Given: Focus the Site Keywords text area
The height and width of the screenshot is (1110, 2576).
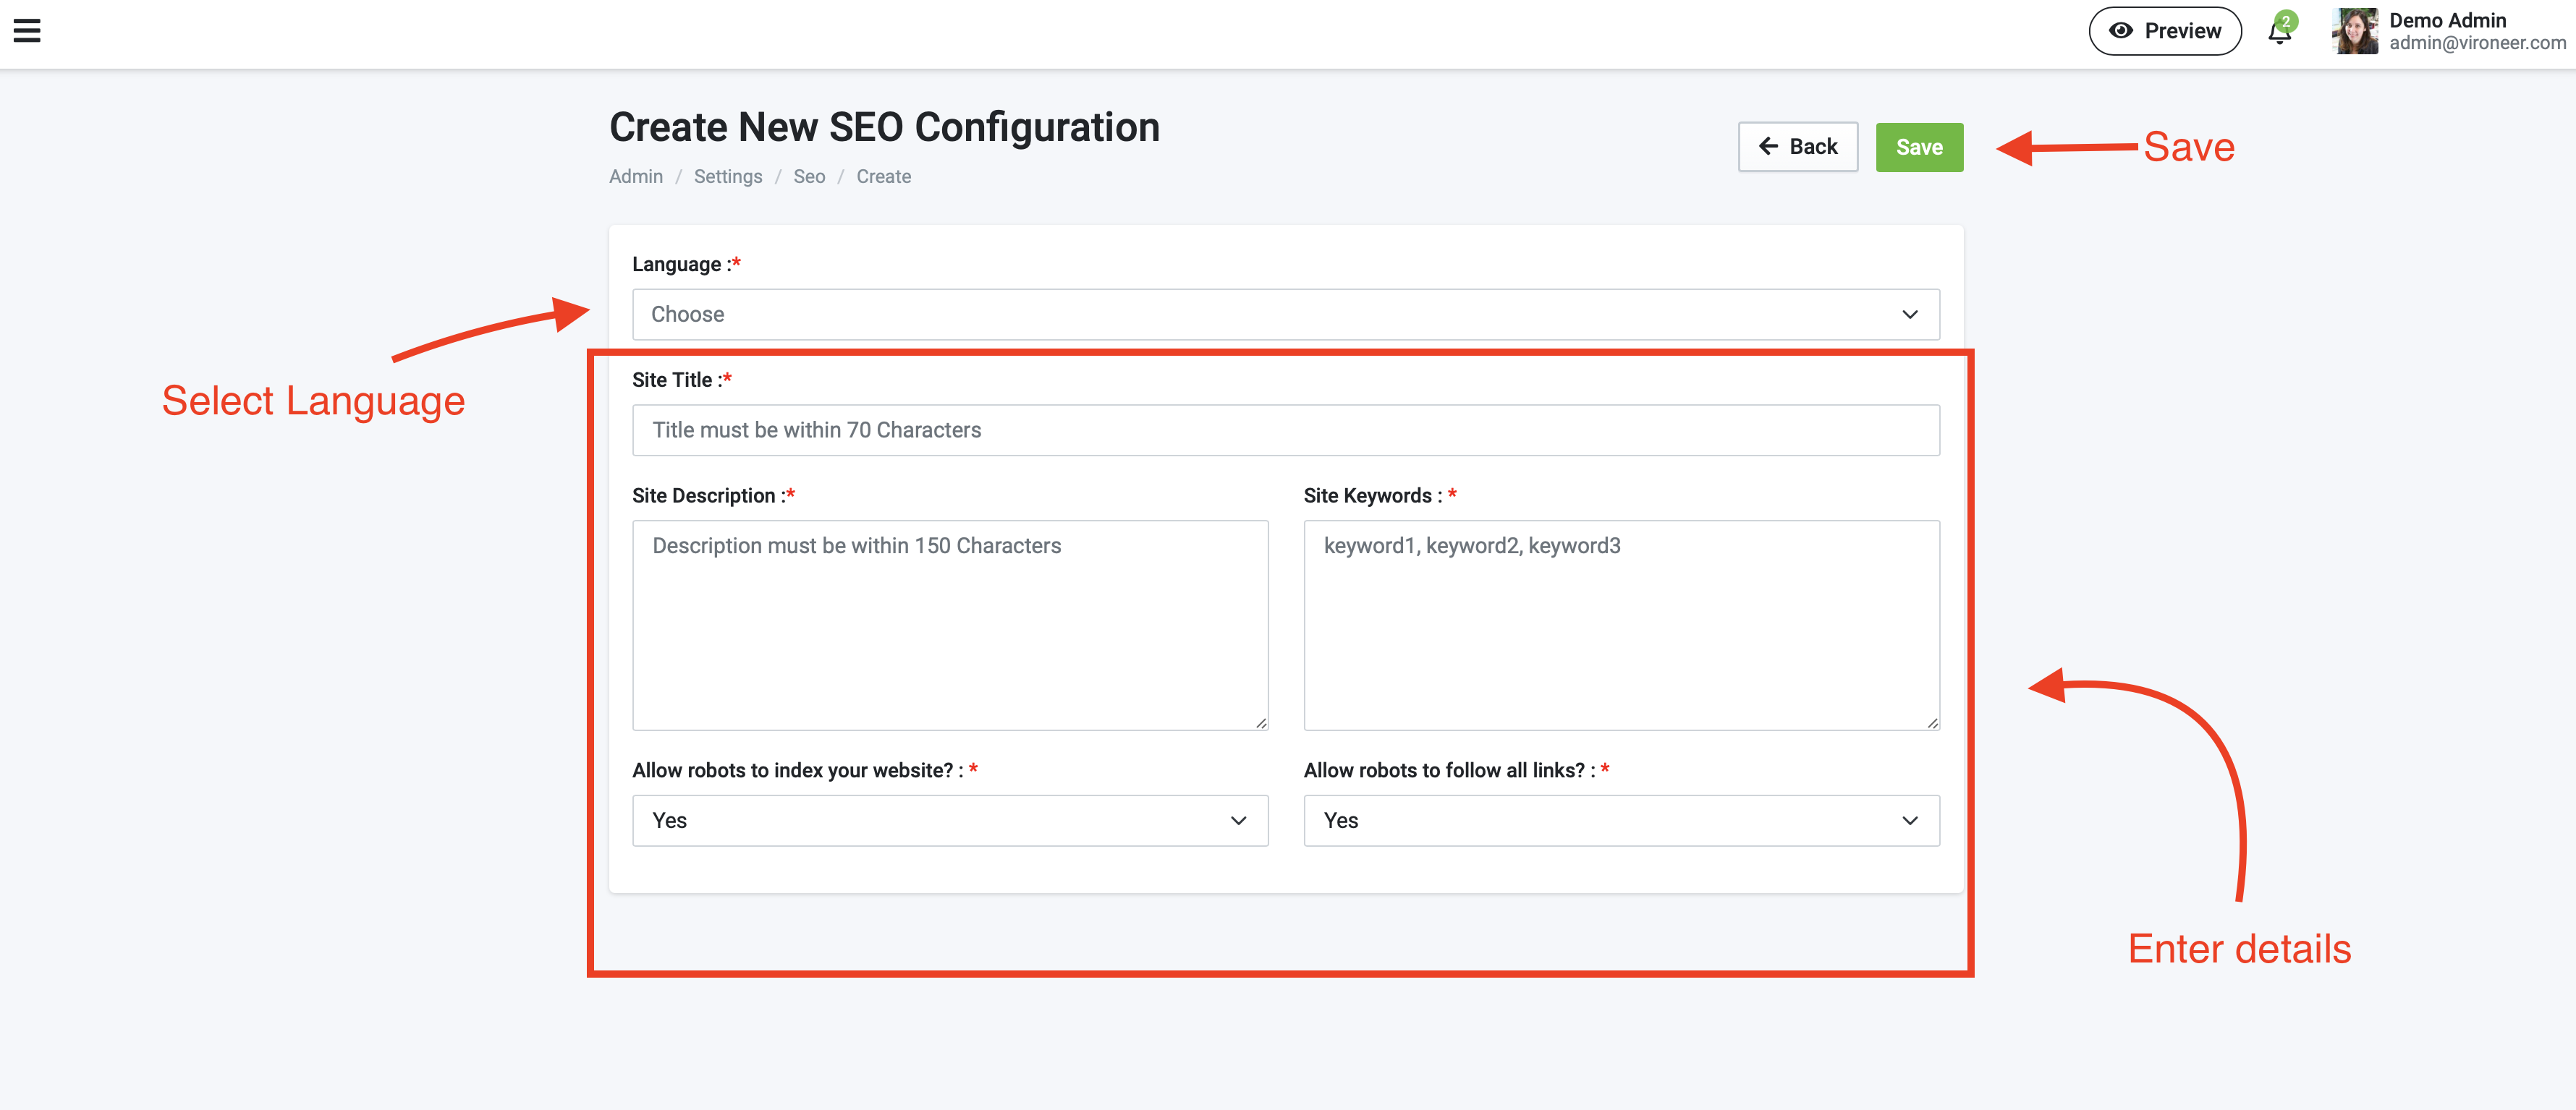Looking at the screenshot, I should [x=1620, y=625].
